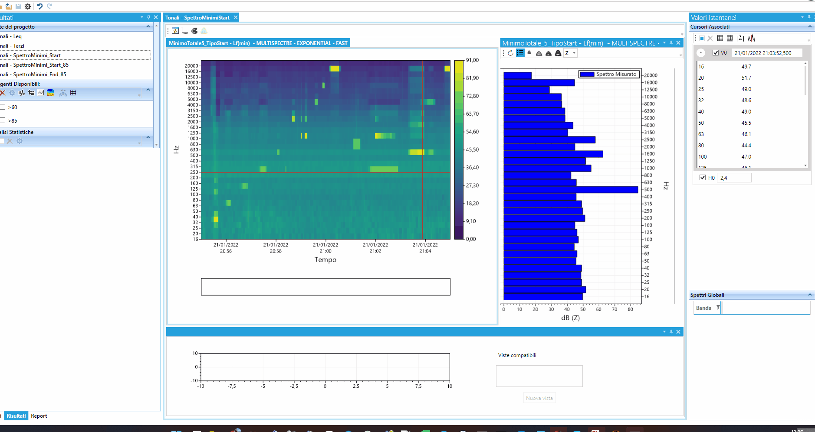Select the list view icon in the spectrum toolbar
The height and width of the screenshot is (432, 815).
(x=520, y=53)
